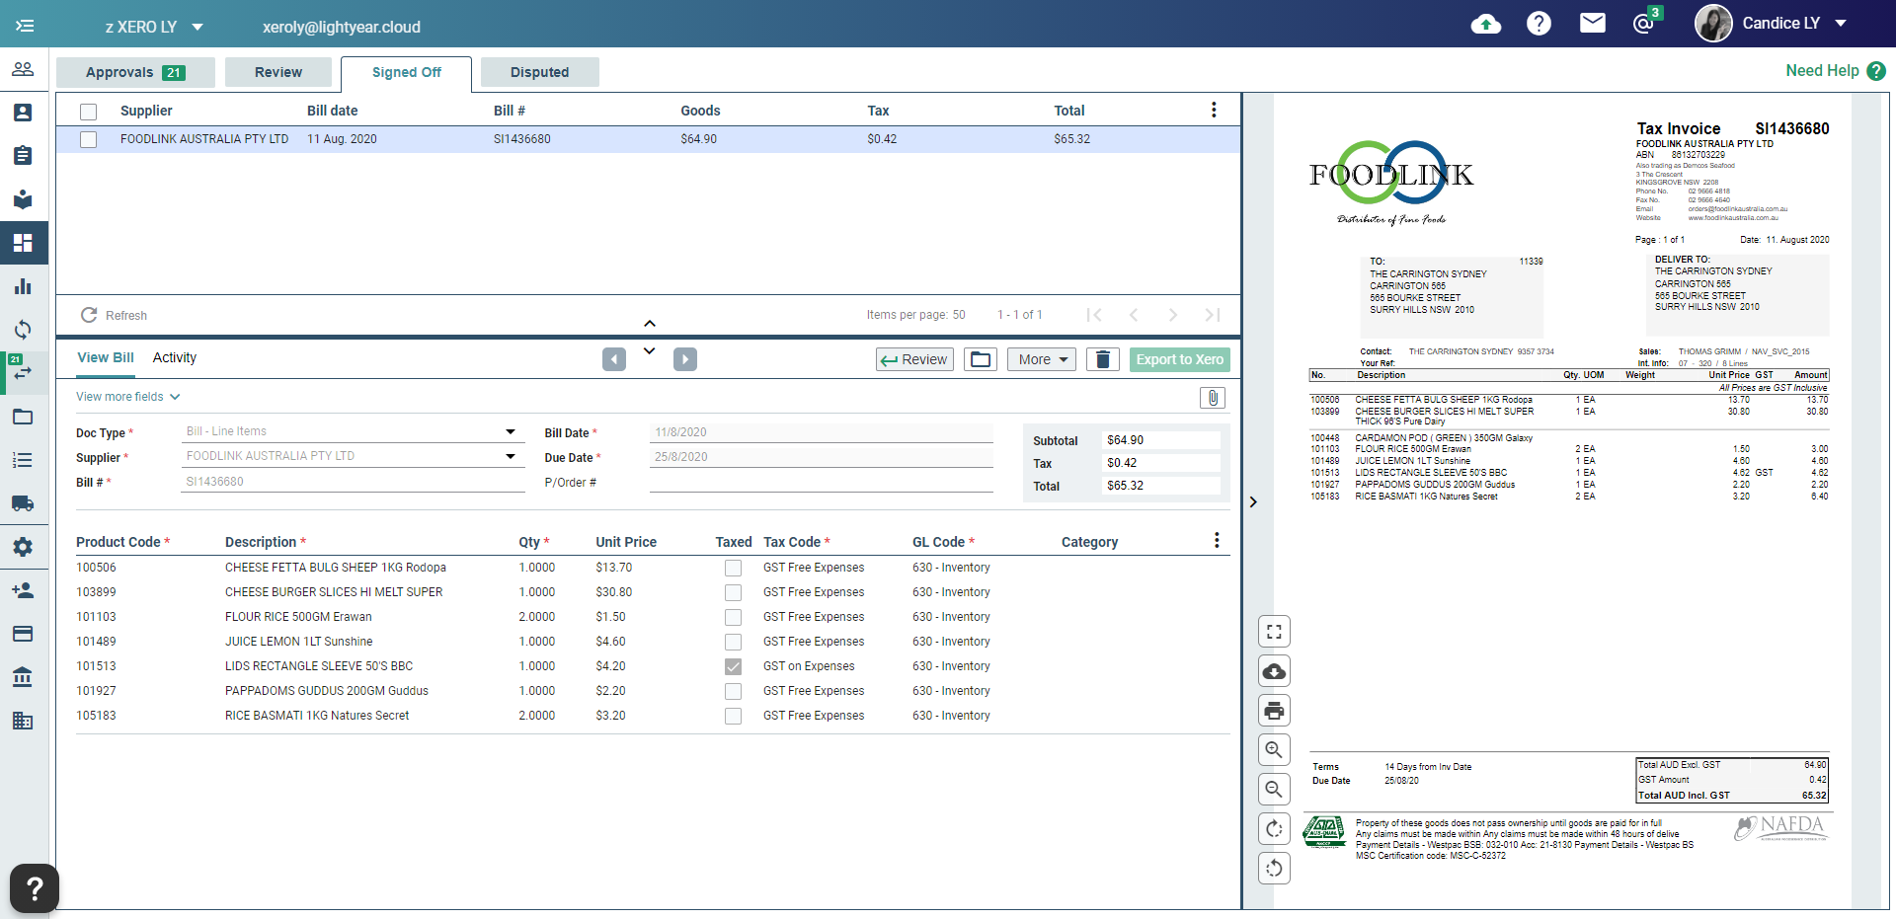Expand View more fields

pyautogui.click(x=127, y=397)
